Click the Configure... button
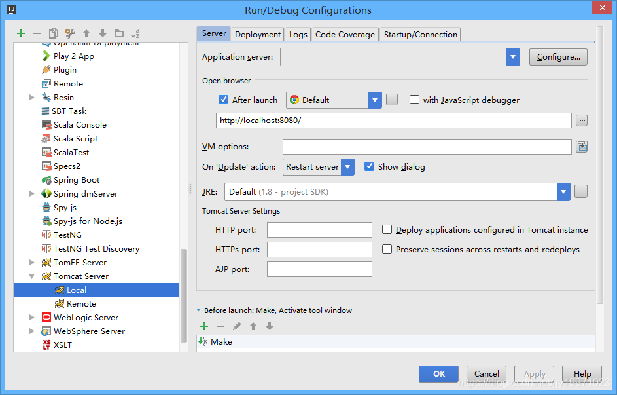617x395 pixels. click(x=558, y=57)
